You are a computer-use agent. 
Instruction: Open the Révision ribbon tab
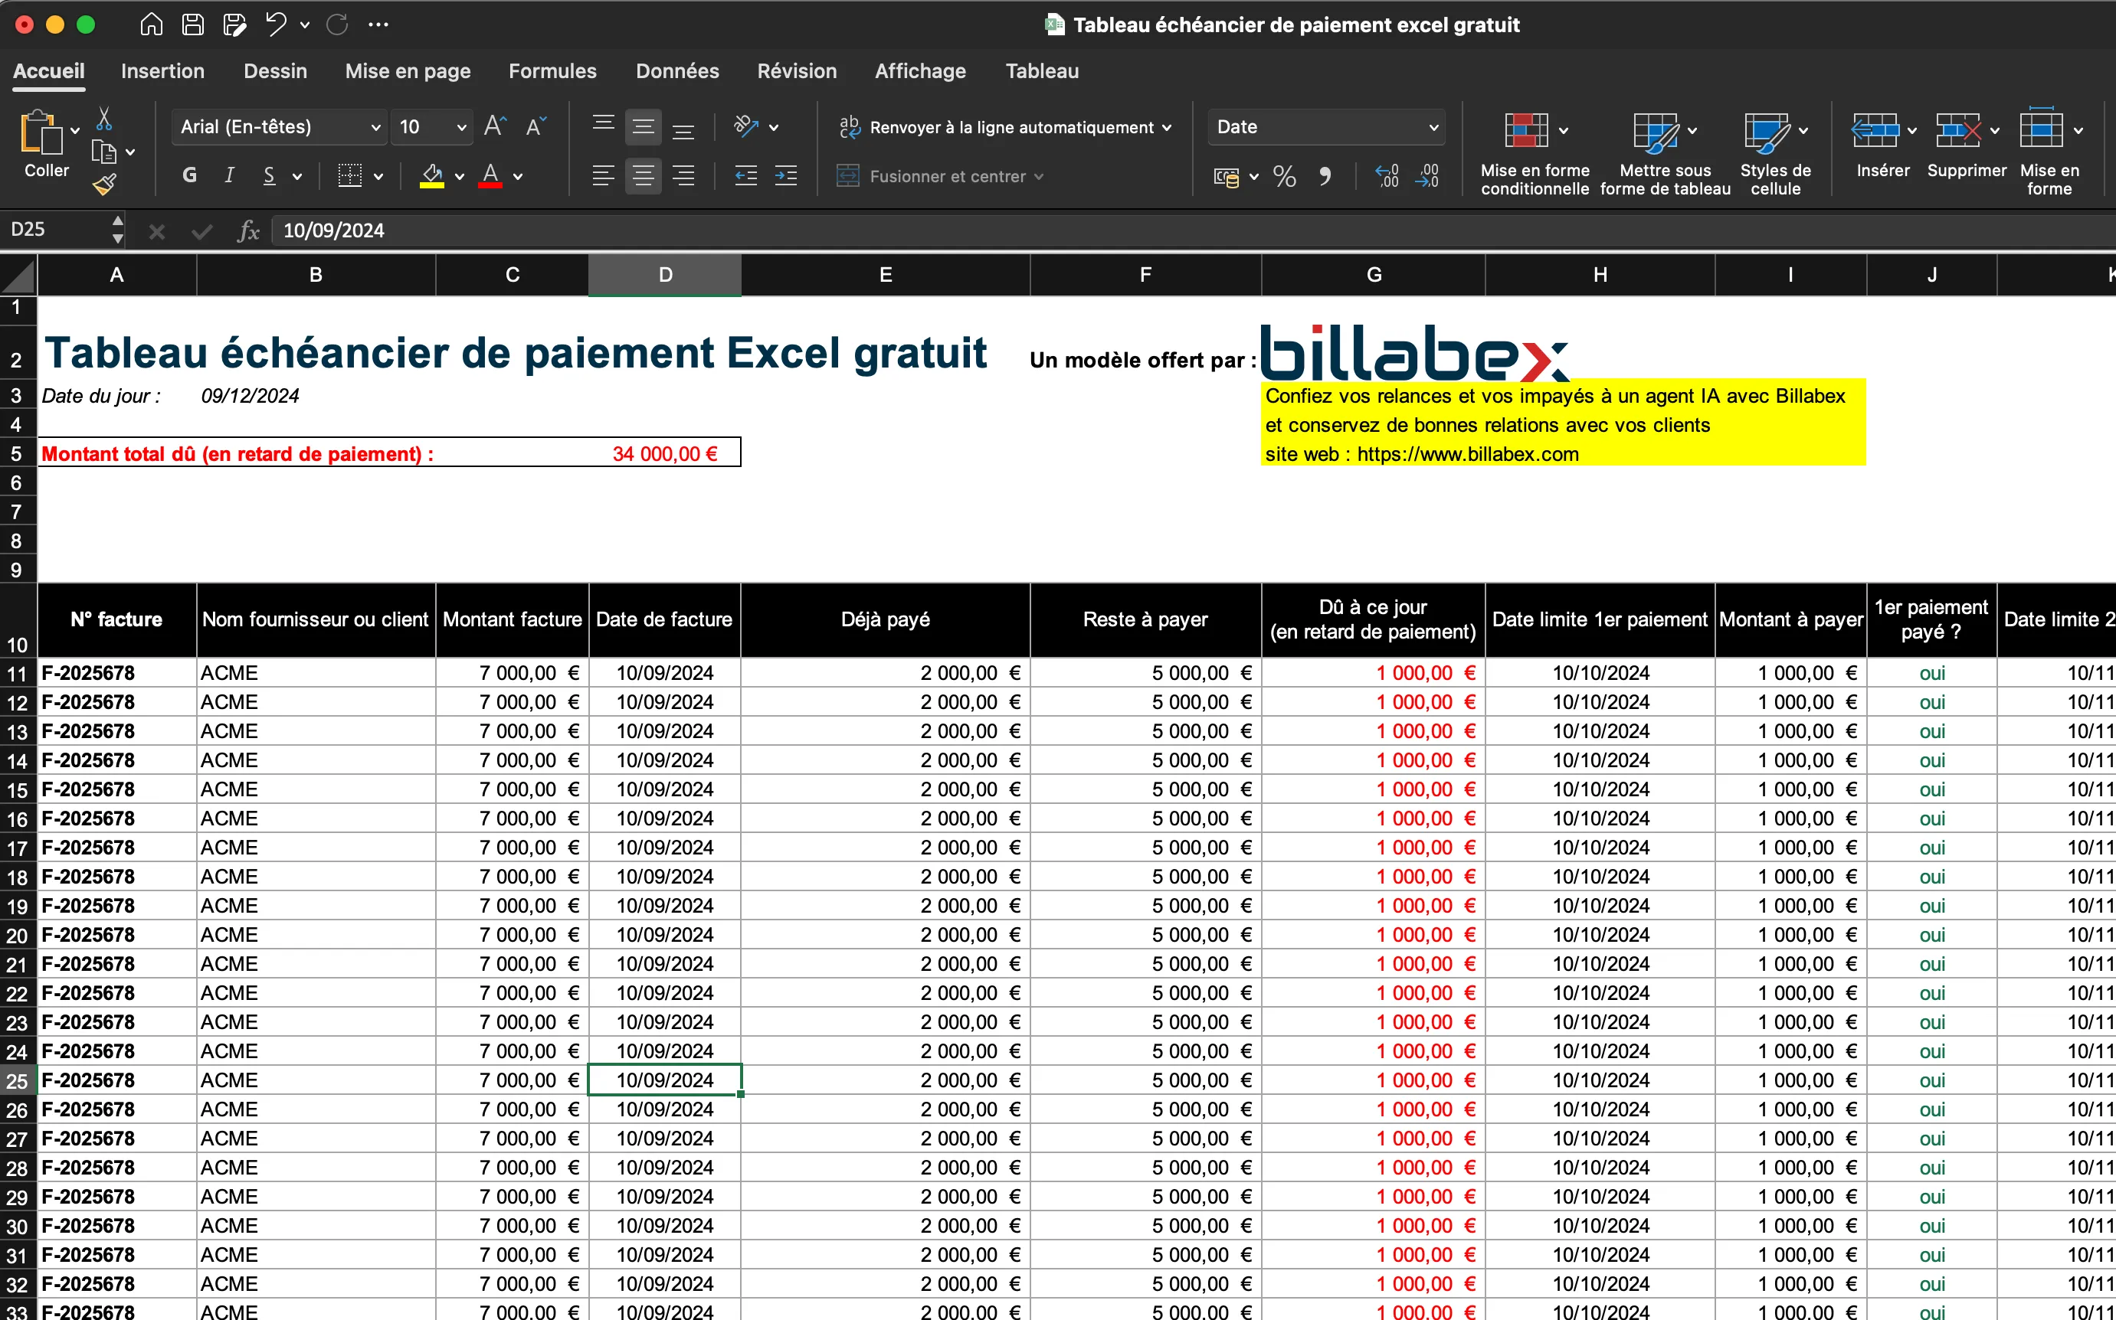click(795, 70)
